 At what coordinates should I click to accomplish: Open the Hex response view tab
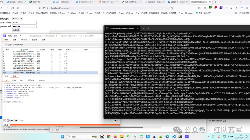[x=21, y=80]
